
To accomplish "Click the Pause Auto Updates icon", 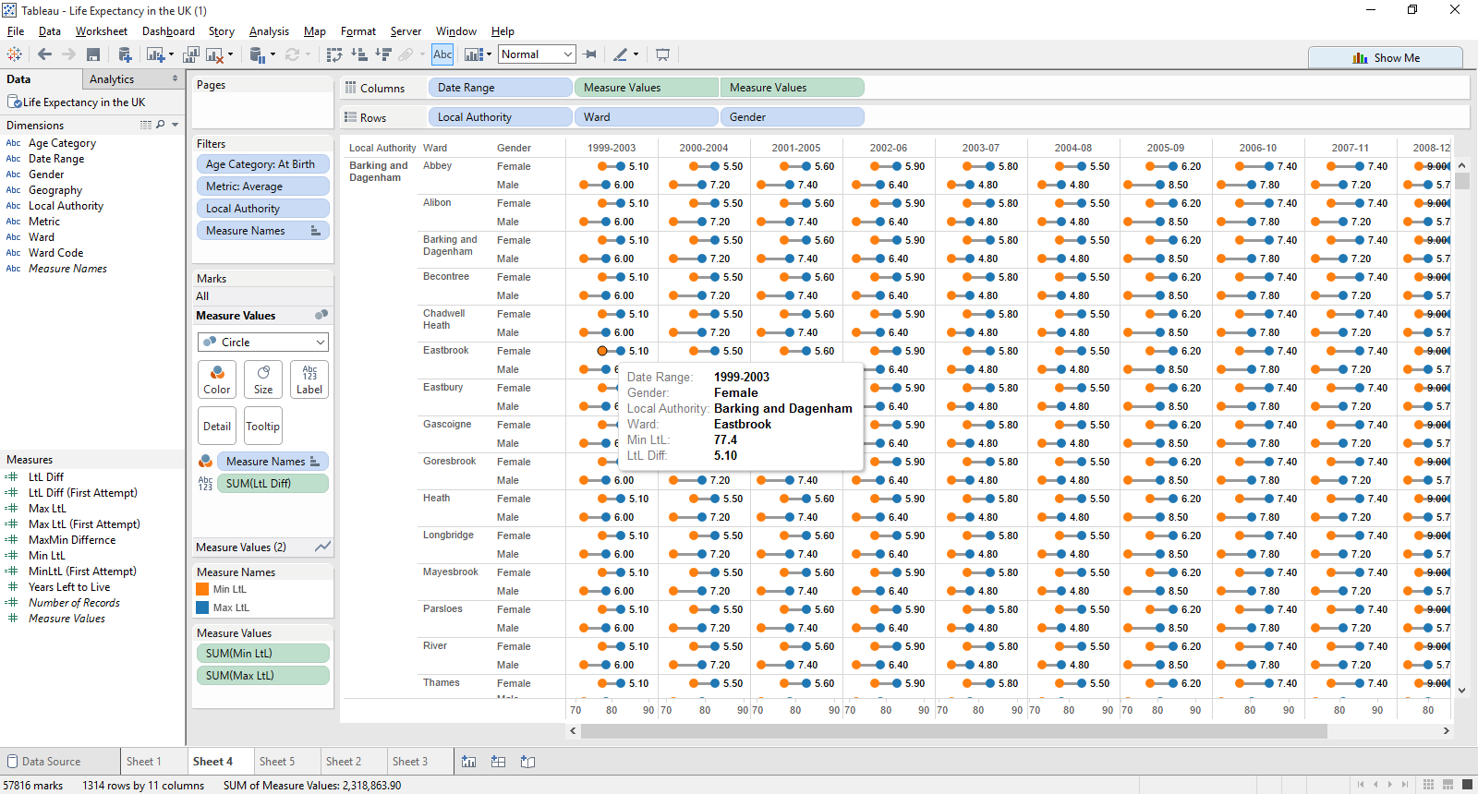I will point(258,54).
